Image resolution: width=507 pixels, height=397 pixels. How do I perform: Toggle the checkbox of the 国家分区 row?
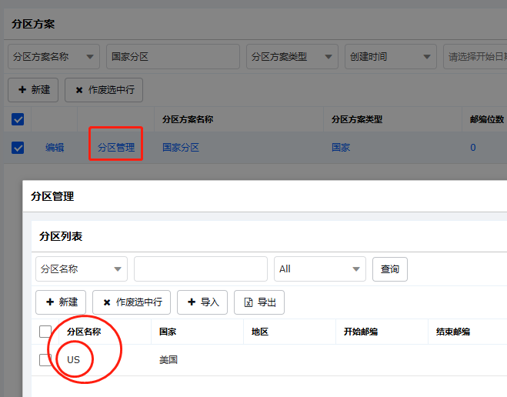coord(18,148)
